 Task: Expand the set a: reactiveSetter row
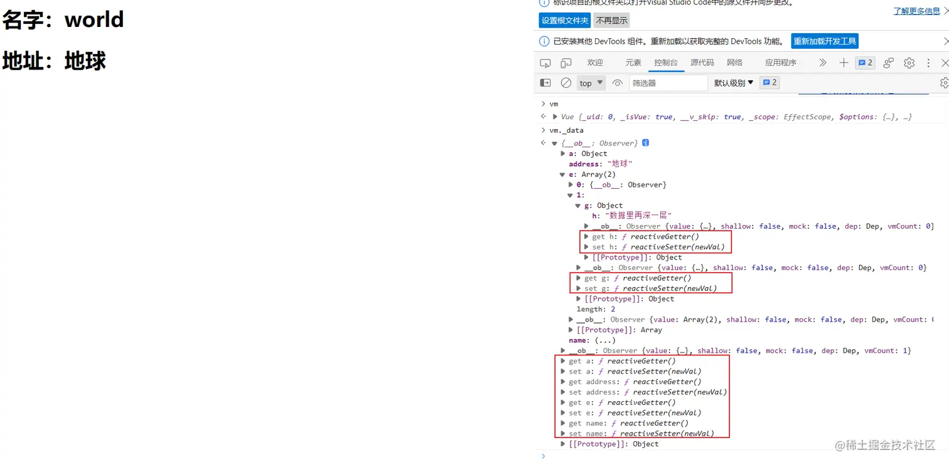pos(563,371)
